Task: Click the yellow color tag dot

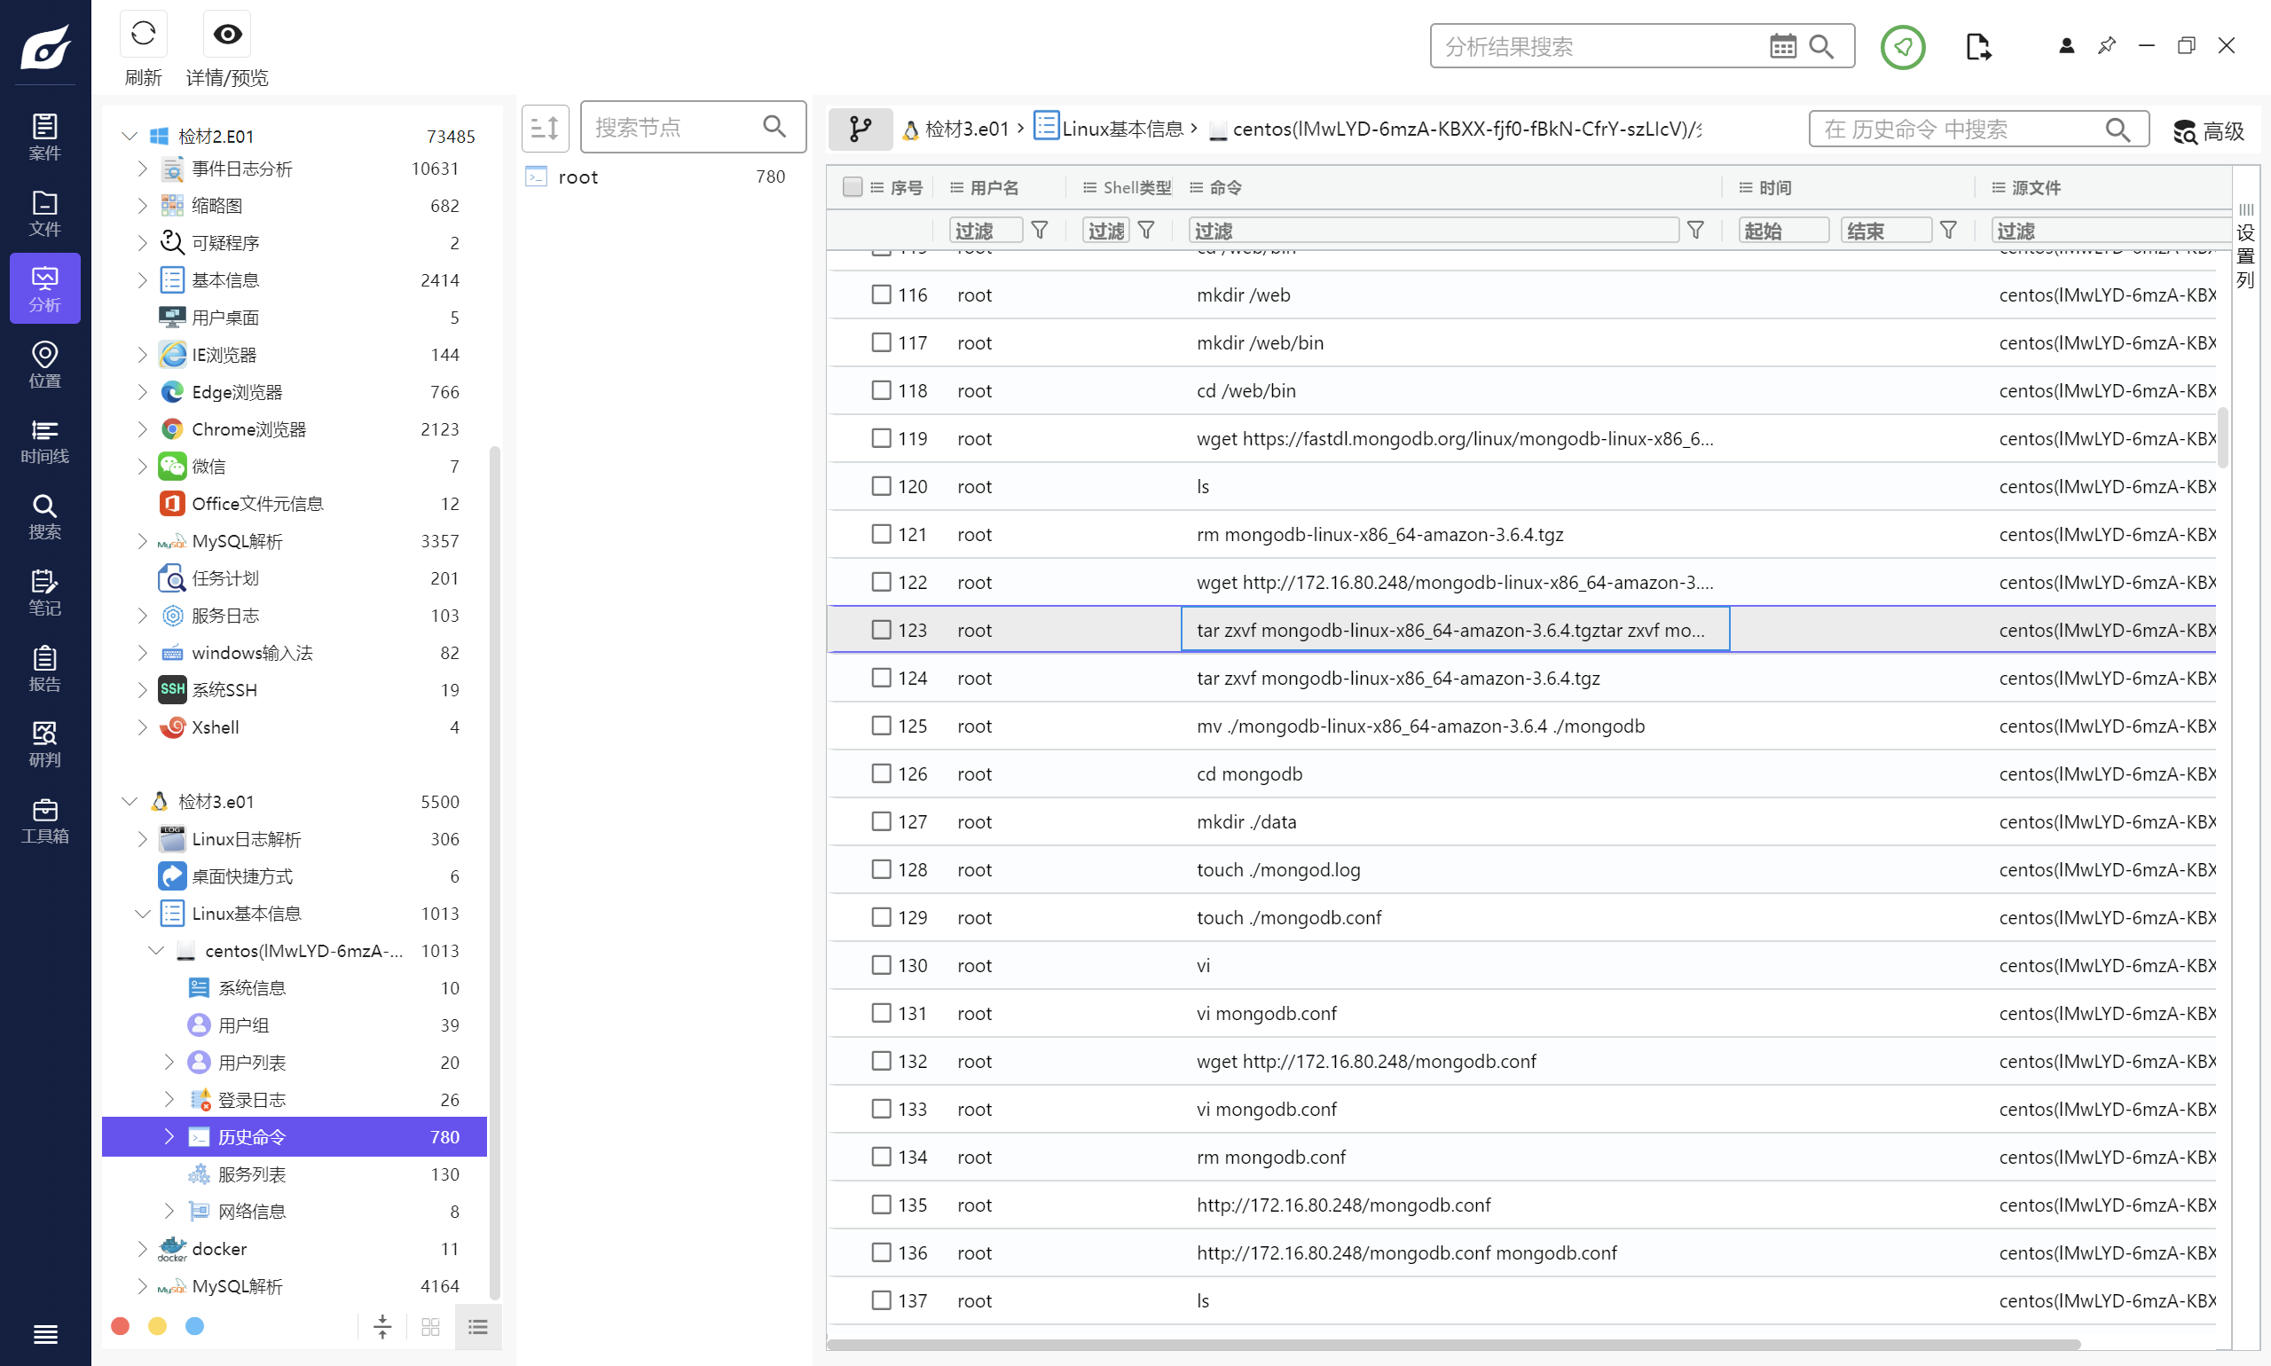Action: point(157,1325)
